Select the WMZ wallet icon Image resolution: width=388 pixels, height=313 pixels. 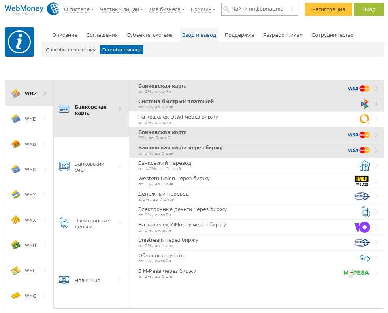16,94
